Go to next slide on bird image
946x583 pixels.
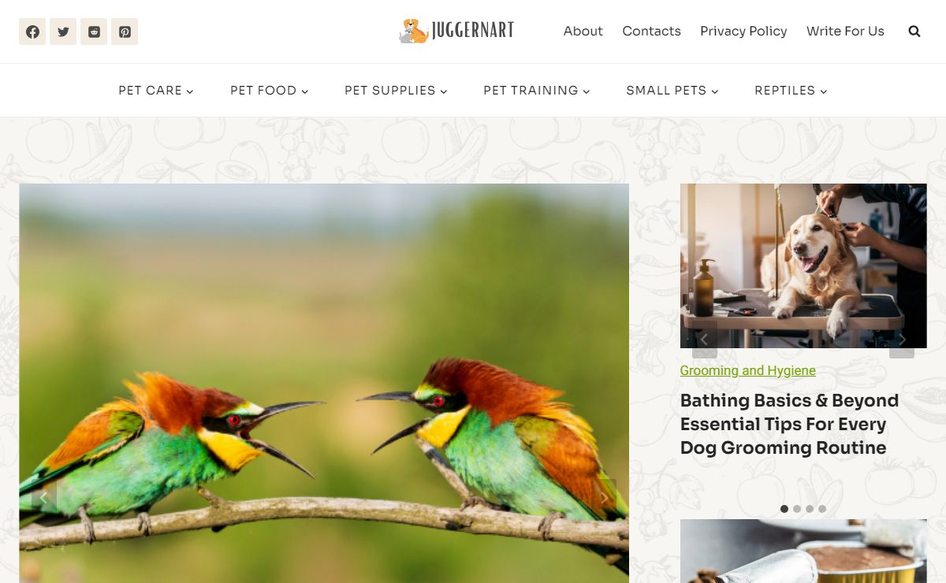(604, 497)
